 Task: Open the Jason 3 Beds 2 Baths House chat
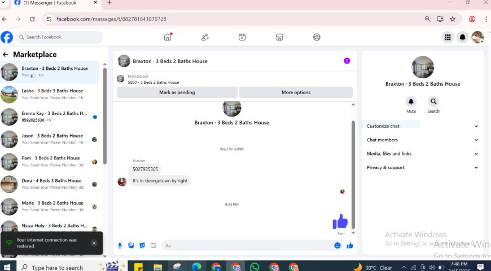50,139
